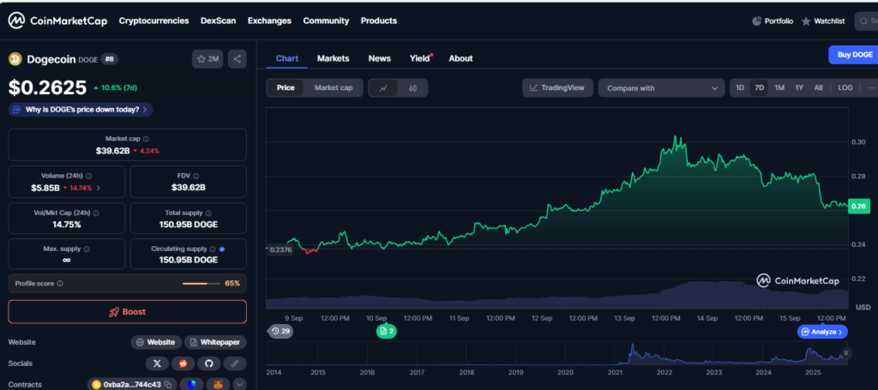Screen dimensions: 878x390
Task: Add Dogecoin to watchlist with star button
Action: tap(207, 59)
